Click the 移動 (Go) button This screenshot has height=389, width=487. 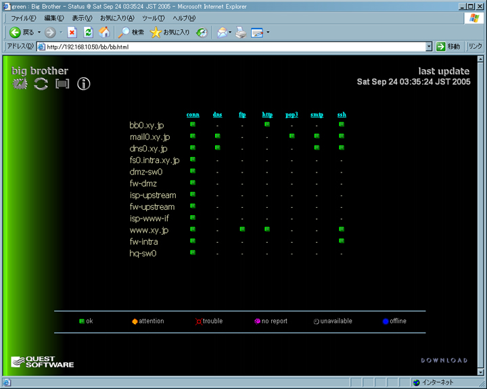[448, 47]
